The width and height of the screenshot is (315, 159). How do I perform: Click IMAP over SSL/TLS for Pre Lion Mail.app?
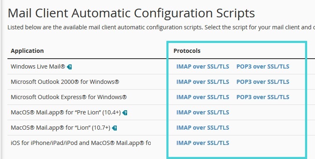203,112
